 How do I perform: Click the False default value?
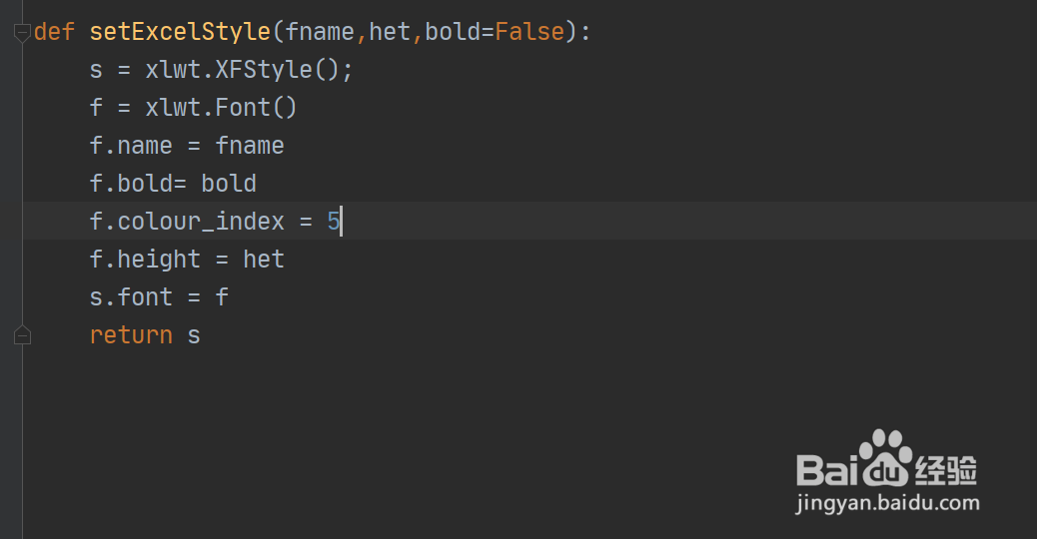pos(529,32)
